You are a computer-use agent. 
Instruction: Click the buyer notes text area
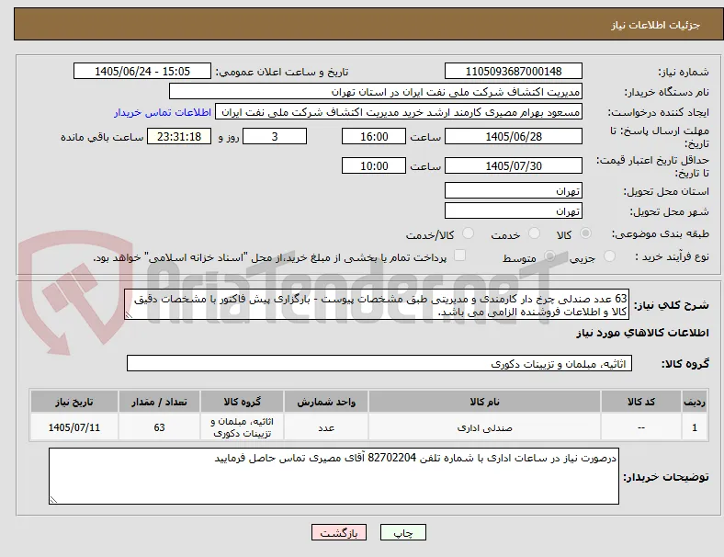334,476
